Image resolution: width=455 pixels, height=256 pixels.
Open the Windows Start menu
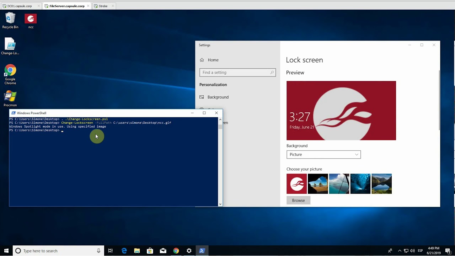pos(6,251)
